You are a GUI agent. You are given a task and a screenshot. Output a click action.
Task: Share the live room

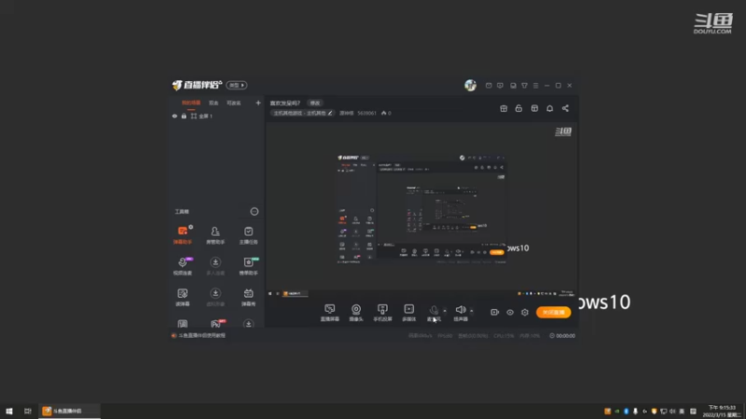tap(565, 108)
